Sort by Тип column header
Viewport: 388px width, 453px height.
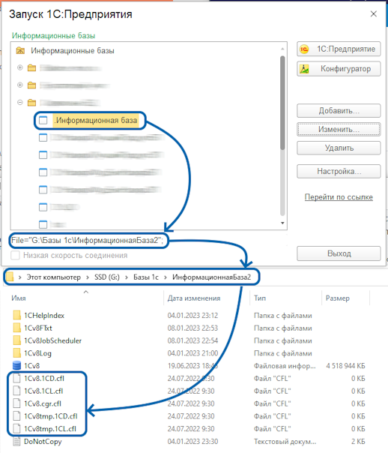coord(260,298)
